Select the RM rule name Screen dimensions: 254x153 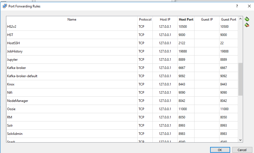click(x=10, y=117)
